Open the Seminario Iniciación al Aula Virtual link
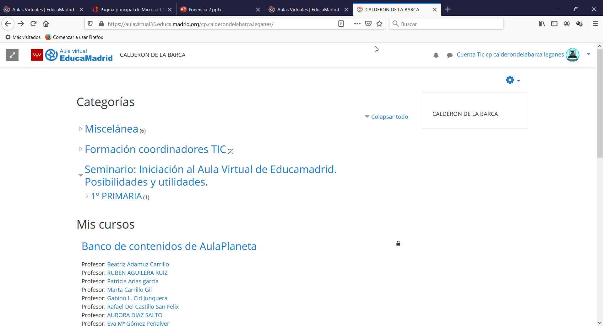This screenshot has width=603, height=326. 210,176
